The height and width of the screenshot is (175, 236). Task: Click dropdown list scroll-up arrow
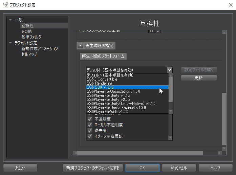pyautogui.click(x=171, y=75)
